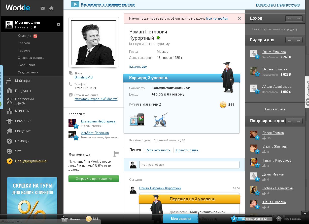Switch to Новости сайта tab
The height and width of the screenshot is (224, 309).
pos(187,150)
